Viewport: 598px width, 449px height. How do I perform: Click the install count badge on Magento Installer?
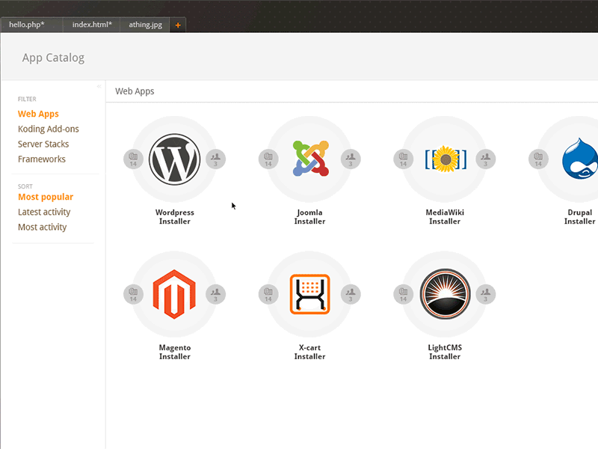pos(132,294)
